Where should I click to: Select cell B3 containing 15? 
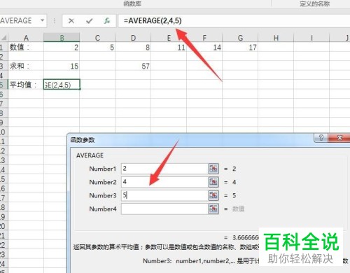click(62, 66)
